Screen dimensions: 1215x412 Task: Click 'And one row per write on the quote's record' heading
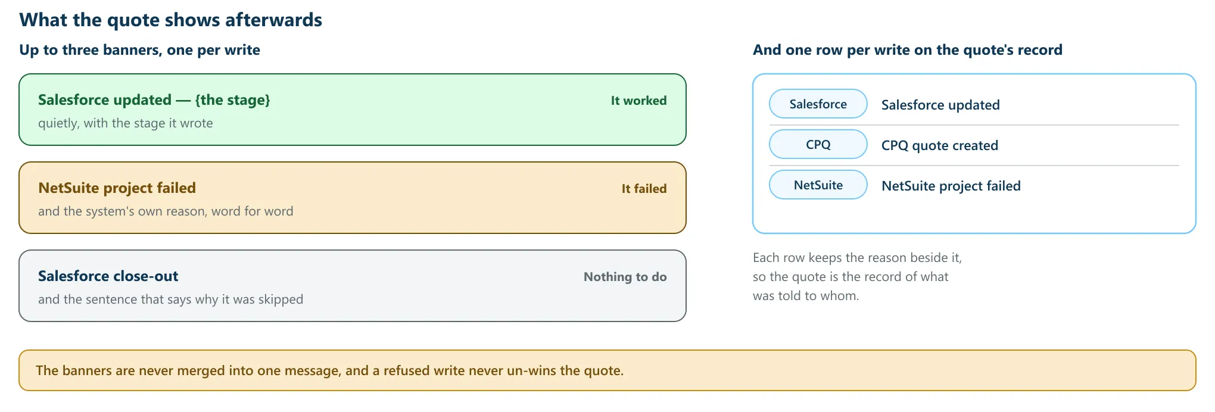tap(908, 50)
